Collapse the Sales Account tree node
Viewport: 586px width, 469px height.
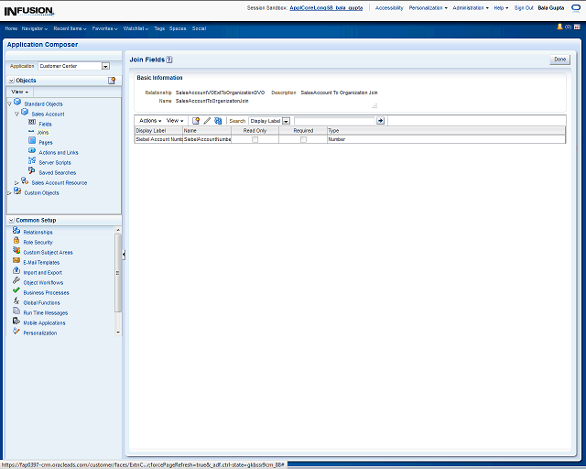pos(16,114)
